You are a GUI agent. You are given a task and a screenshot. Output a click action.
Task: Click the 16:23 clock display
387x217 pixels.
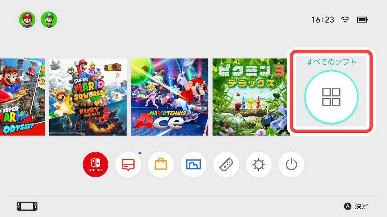point(323,20)
